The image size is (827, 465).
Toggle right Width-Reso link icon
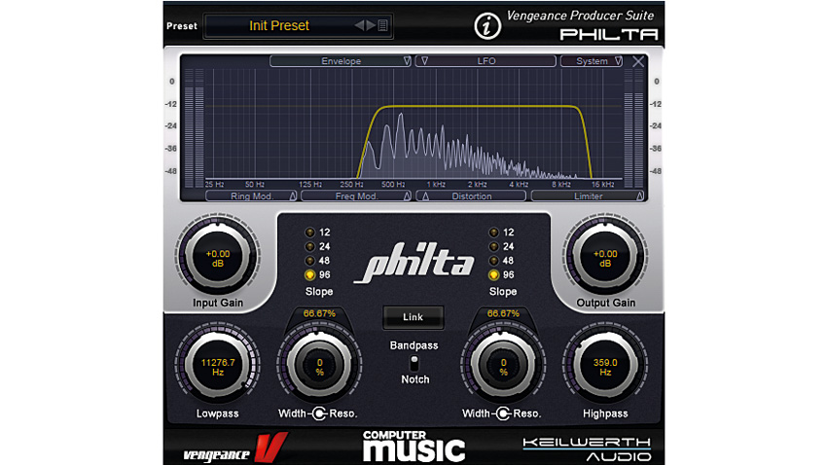point(504,413)
